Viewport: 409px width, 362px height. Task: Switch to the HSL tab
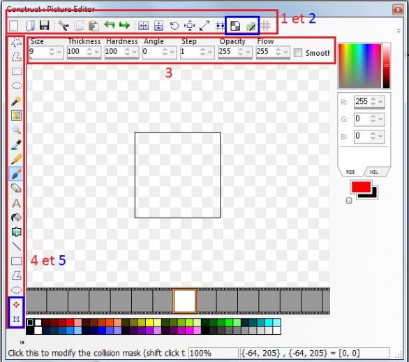[374, 172]
